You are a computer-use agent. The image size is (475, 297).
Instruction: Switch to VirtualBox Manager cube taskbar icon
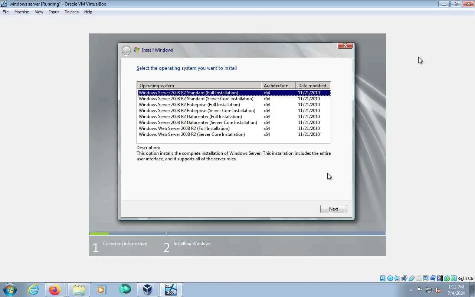tap(148, 290)
